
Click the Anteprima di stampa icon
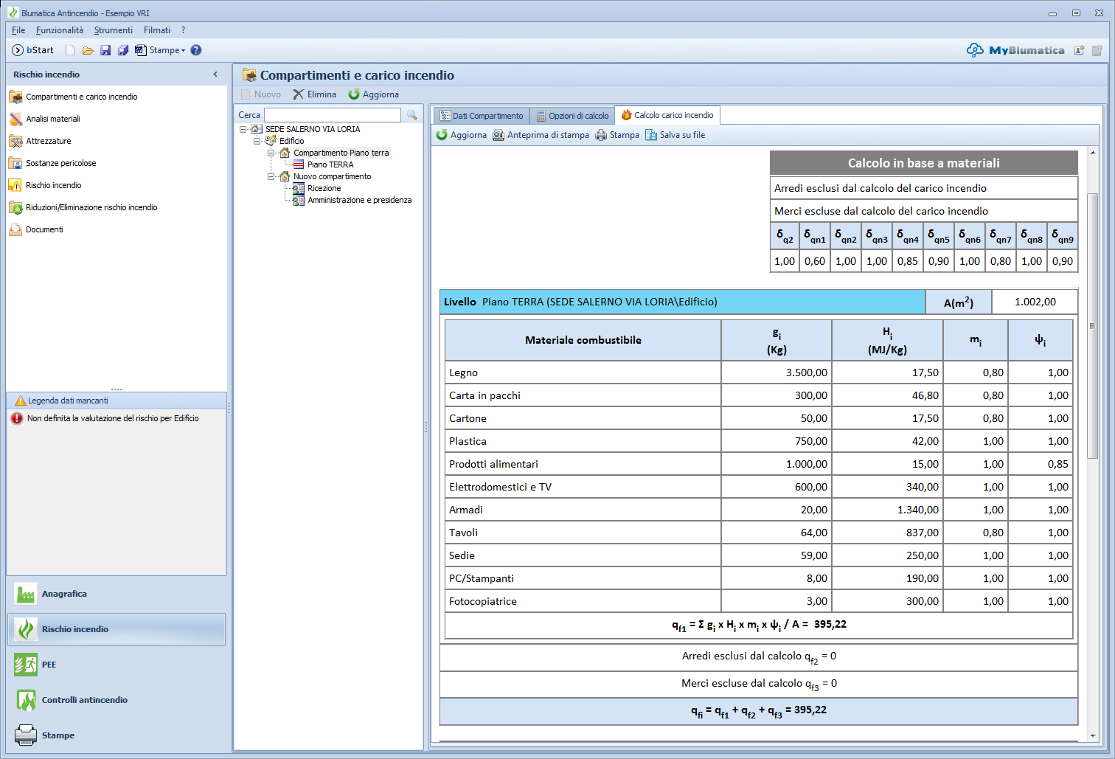499,135
